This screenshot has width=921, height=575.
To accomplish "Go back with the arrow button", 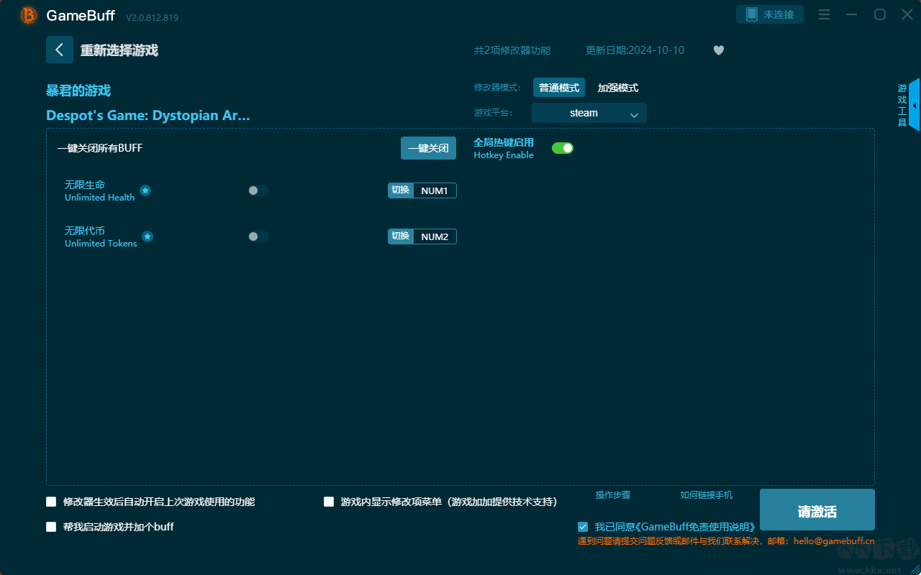I will pyautogui.click(x=60, y=50).
